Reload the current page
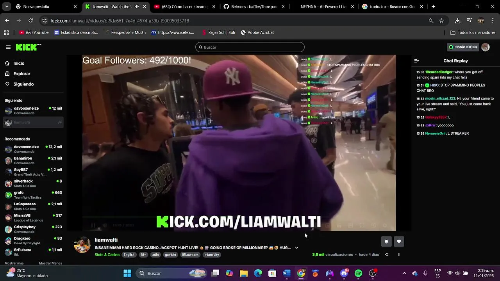Image resolution: width=500 pixels, height=281 pixels. 30,21
